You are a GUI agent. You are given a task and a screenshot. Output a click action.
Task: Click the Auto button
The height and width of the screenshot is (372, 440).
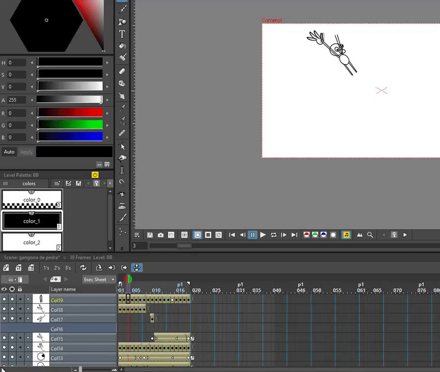(9, 152)
